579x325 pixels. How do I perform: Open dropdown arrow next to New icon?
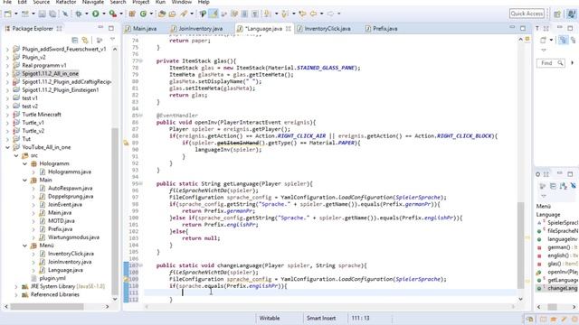click(x=15, y=14)
